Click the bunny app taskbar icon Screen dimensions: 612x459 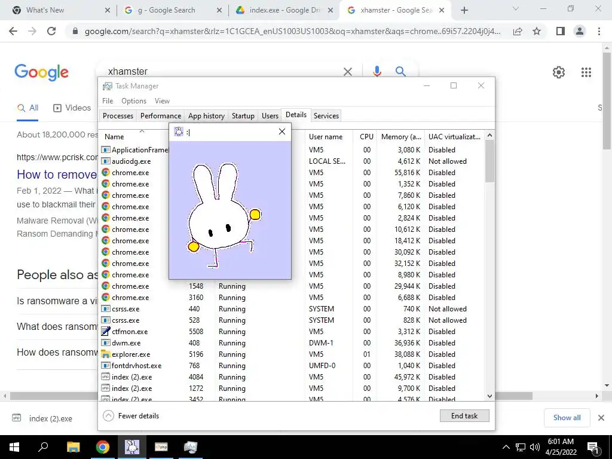[x=132, y=447]
